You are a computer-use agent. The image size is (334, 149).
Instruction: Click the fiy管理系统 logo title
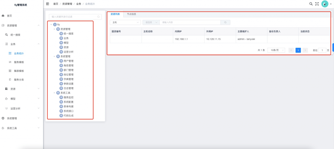pyautogui.click(x=21, y=5)
